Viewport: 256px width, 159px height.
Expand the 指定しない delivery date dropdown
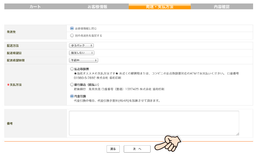[82, 53]
